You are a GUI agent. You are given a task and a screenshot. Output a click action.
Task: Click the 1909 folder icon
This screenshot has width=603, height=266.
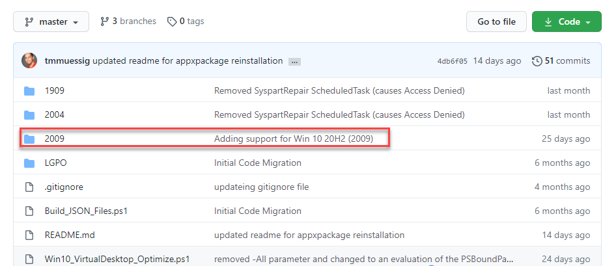[x=29, y=90]
